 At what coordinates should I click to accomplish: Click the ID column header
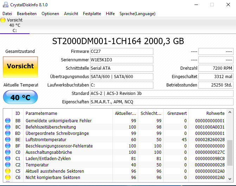click(x=18, y=113)
